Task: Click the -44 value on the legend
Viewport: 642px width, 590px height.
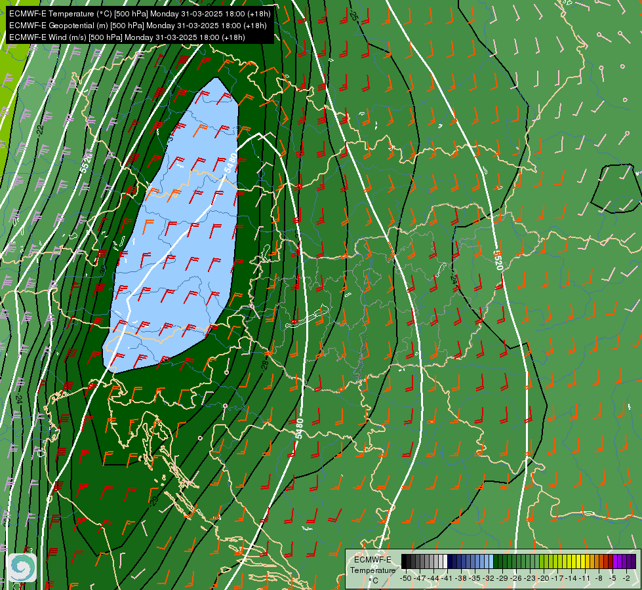Action: [x=433, y=578]
